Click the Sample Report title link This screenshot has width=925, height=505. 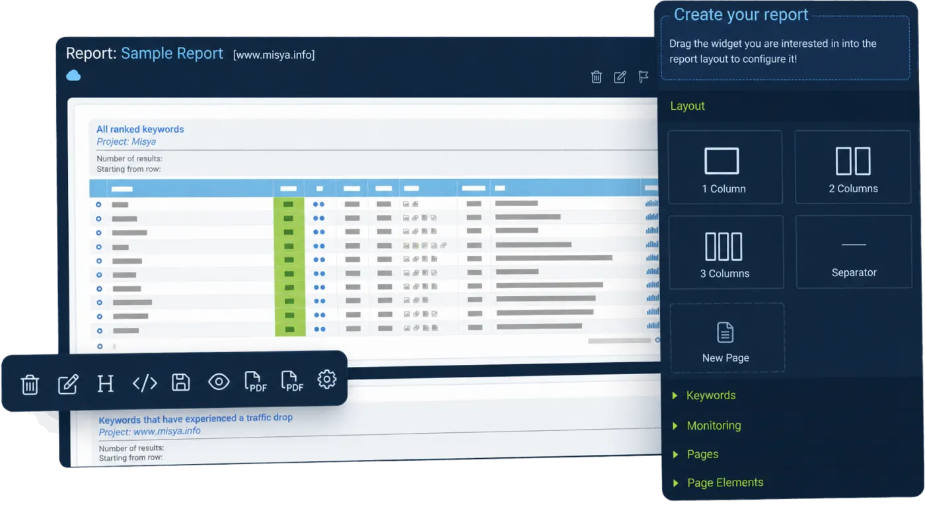click(172, 54)
